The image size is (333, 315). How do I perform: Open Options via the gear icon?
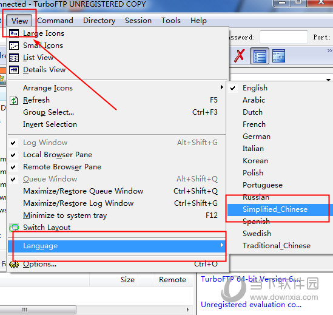14,264
